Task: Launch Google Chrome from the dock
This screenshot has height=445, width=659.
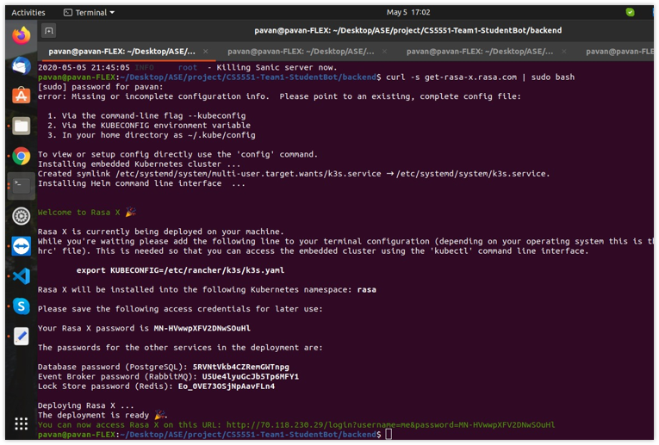Action: tap(21, 156)
